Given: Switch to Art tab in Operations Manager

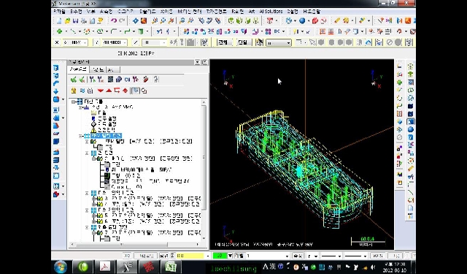Looking at the screenshot, I should pos(112,69).
